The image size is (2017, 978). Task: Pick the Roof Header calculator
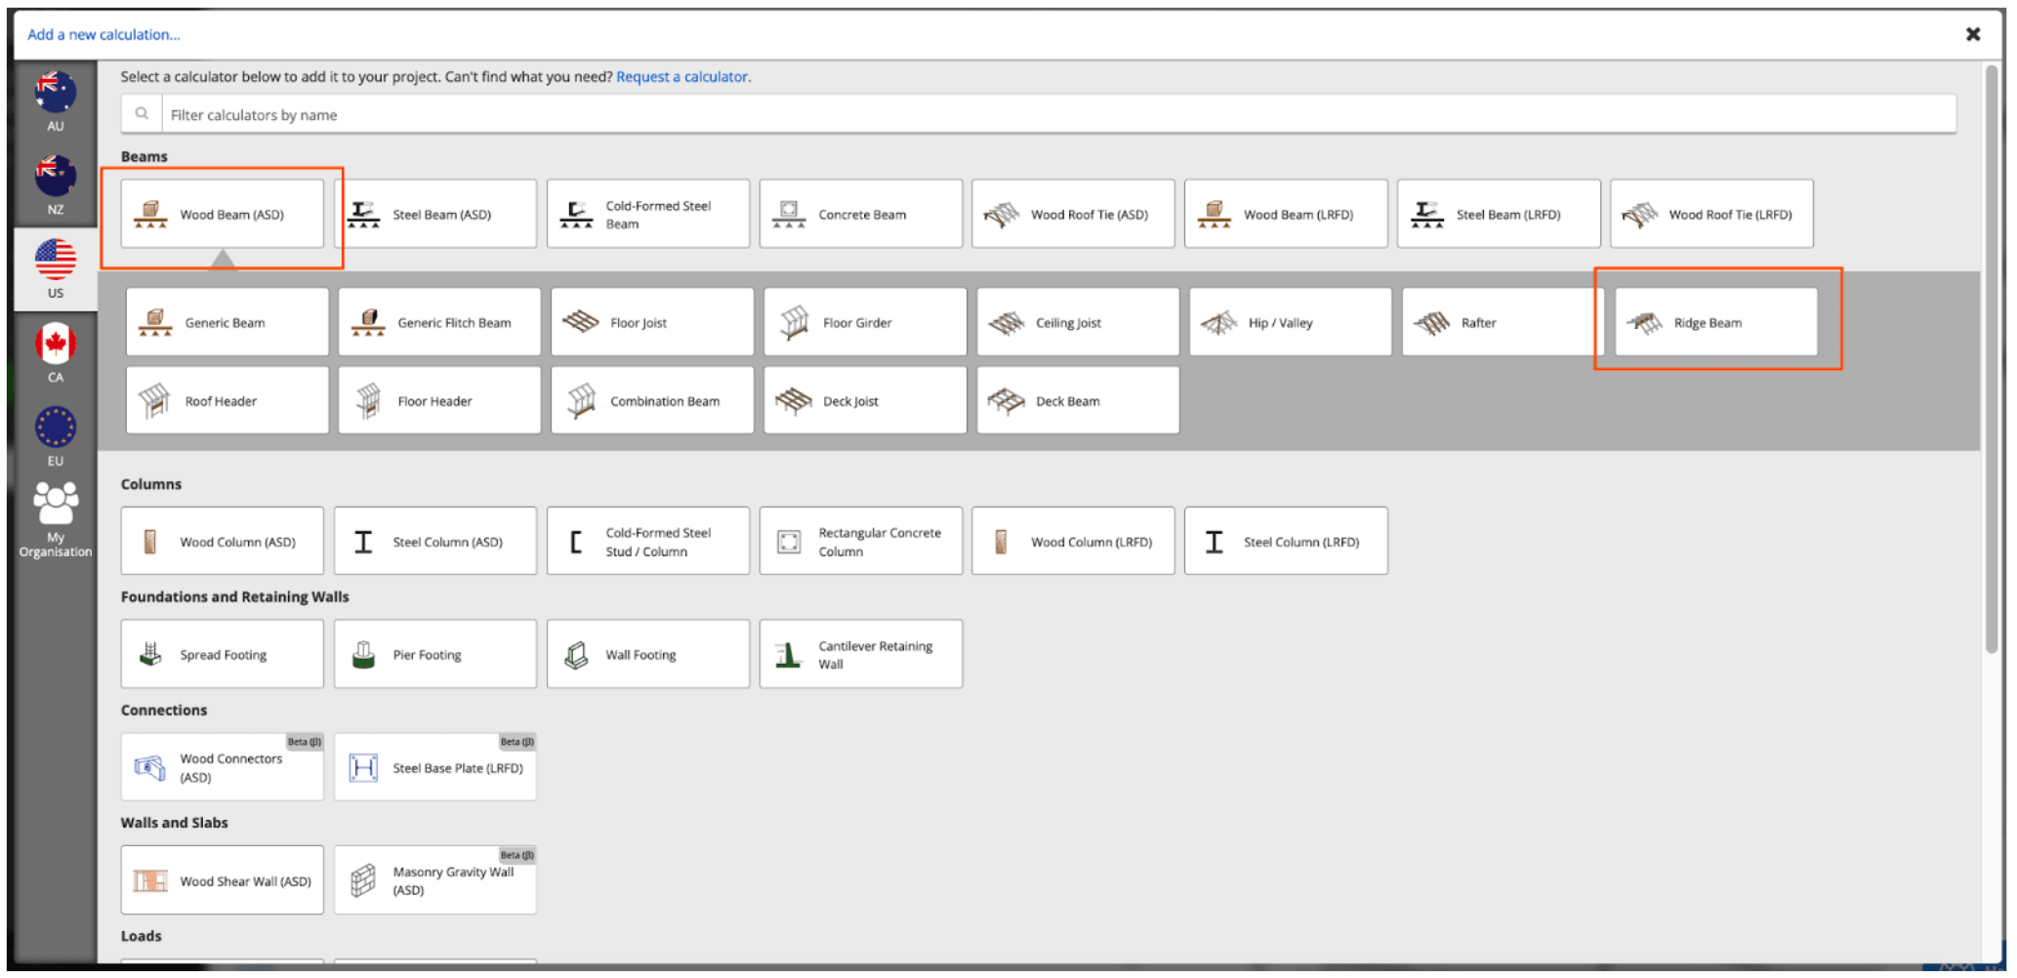click(227, 400)
